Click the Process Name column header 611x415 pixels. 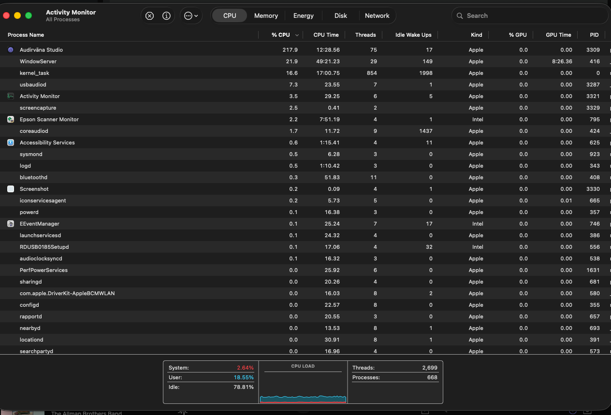pos(26,35)
